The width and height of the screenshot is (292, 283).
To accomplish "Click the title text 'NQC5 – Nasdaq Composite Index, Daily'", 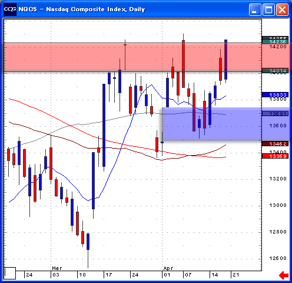I will click(x=82, y=9).
